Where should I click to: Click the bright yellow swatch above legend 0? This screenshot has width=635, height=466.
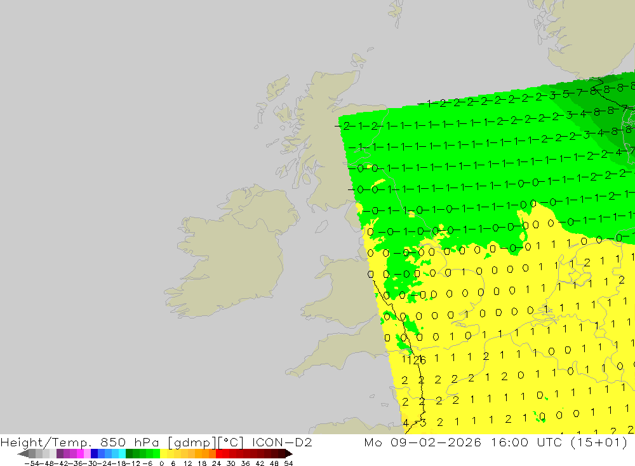pyautogui.click(x=163, y=454)
